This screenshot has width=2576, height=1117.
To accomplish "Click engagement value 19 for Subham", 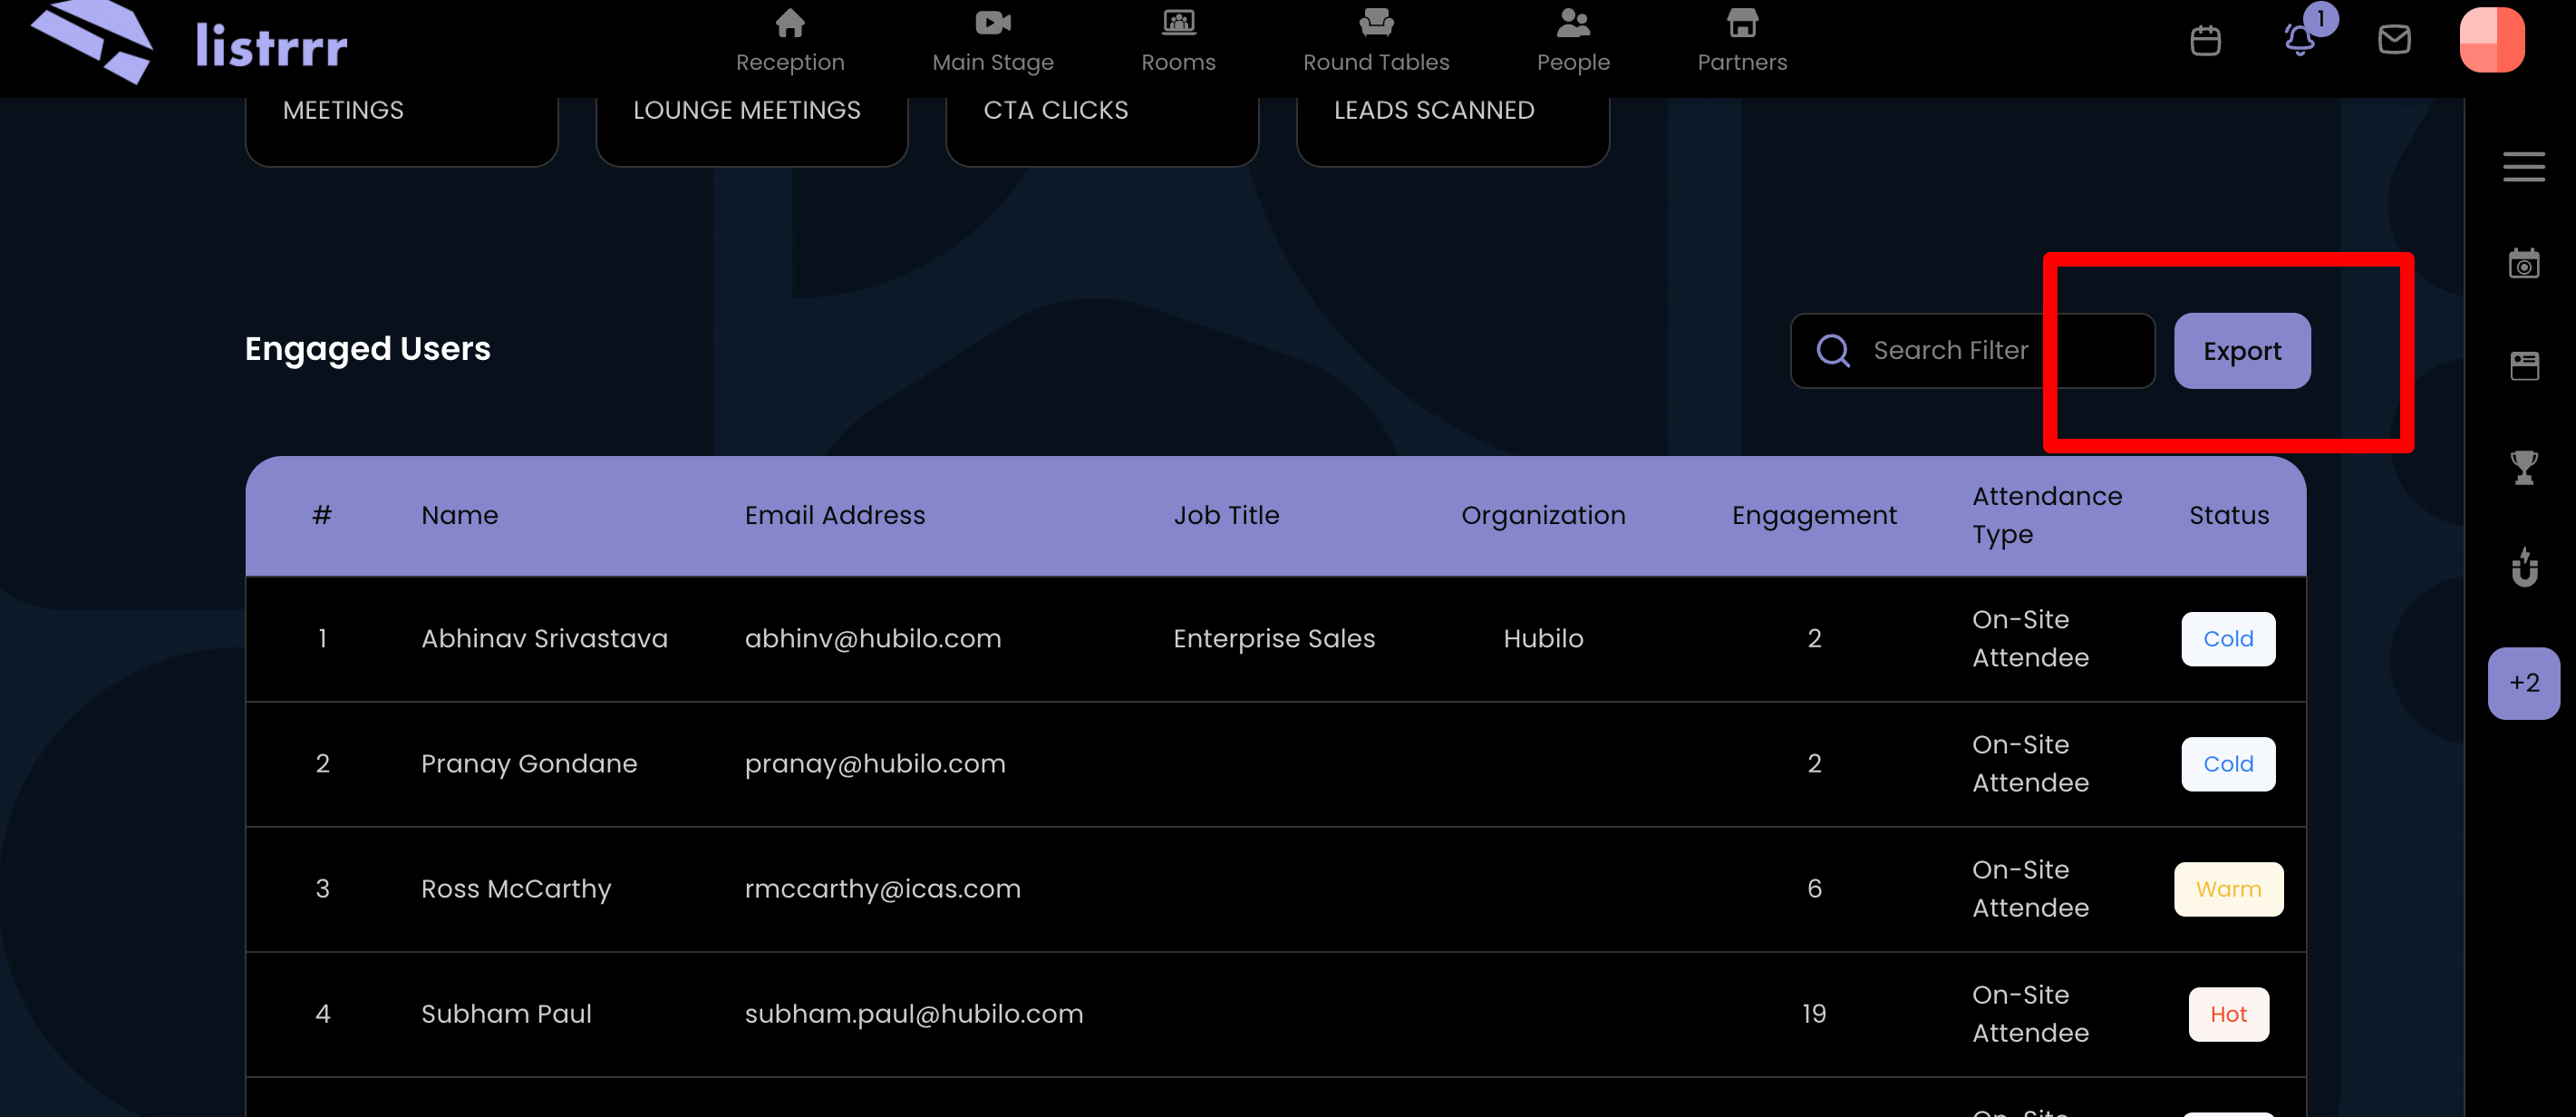I will pos(1814,1013).
